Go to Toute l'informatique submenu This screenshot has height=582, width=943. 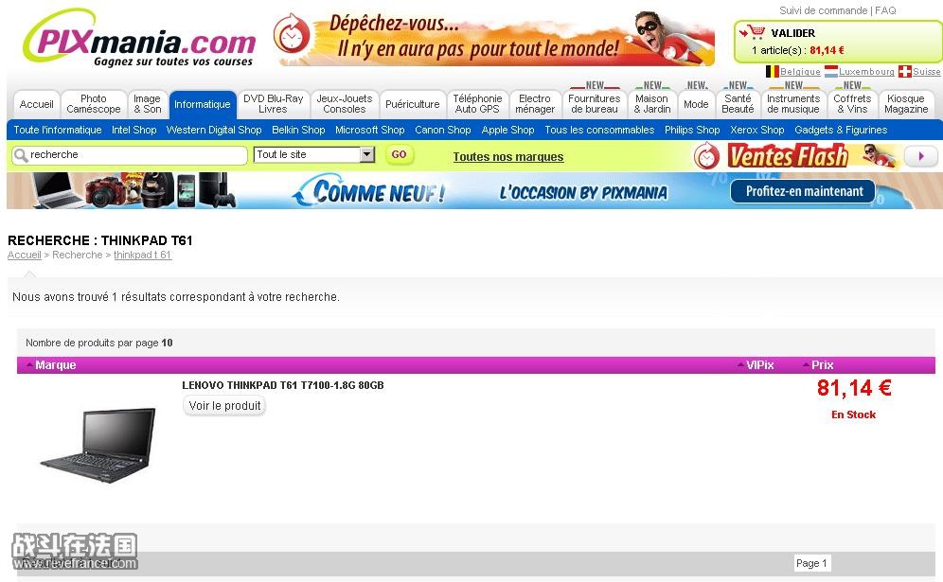coord(58,130)
